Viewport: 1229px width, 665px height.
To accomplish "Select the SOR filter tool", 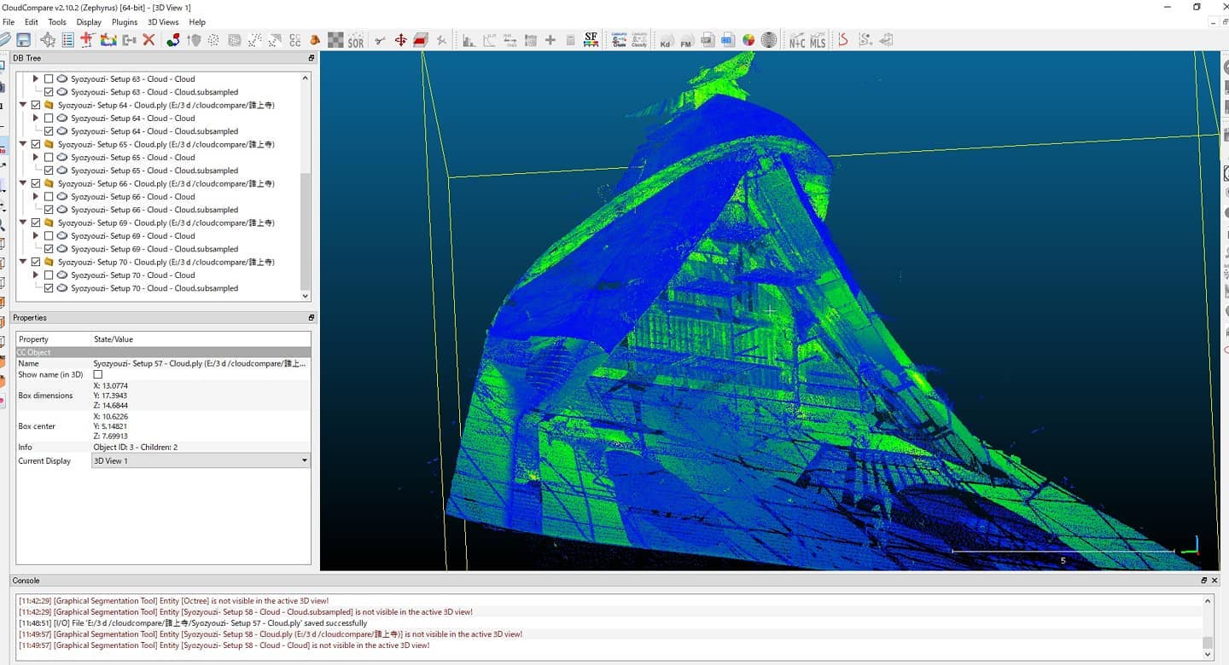I will tap(356, 40).
